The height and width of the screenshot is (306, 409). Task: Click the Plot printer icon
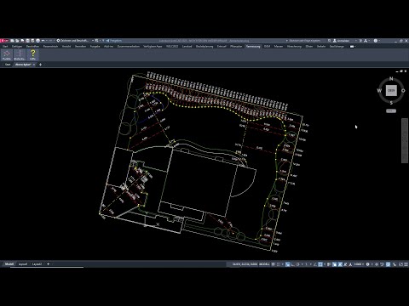point(37,41)
